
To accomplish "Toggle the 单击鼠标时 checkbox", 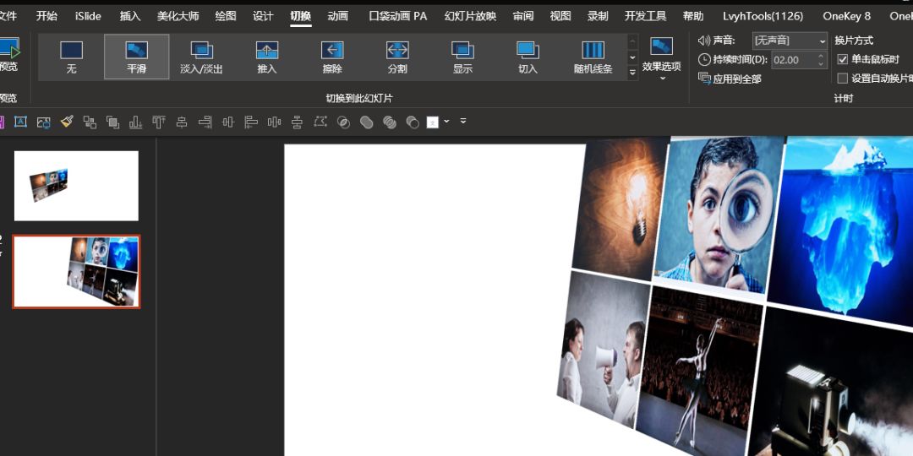I will click(842, 59).
